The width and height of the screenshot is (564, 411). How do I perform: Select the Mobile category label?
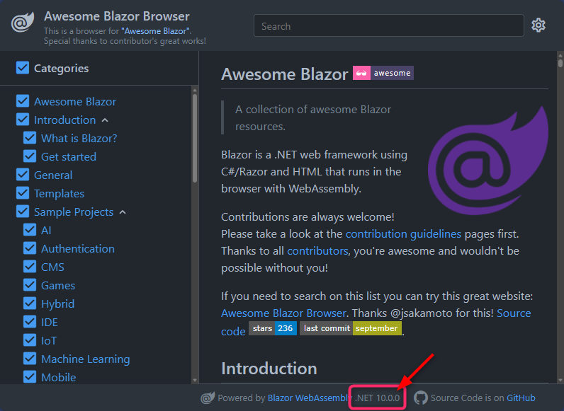click(59, 378)
